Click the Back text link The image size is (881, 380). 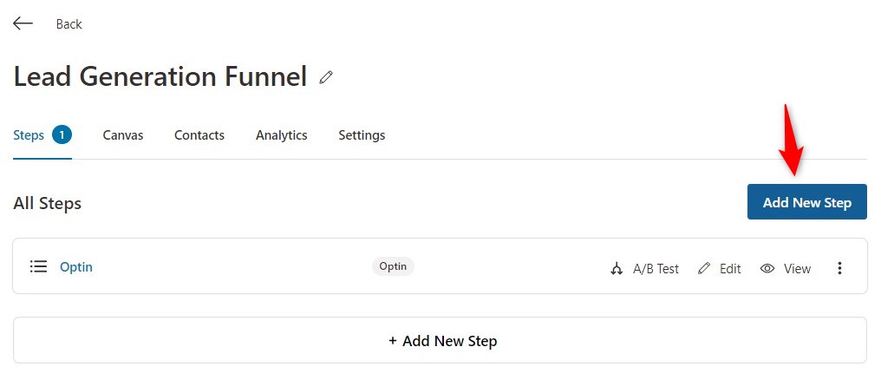click(x=69, y=24)
